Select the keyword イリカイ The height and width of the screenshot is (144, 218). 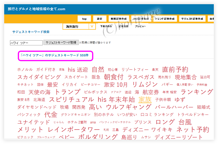point(69,85)
